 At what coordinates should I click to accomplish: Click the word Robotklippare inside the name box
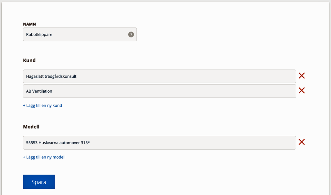[x=39, y=34]
